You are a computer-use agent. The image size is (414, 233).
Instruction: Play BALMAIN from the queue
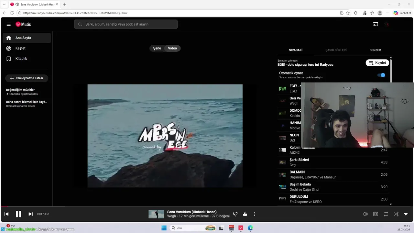333,175
